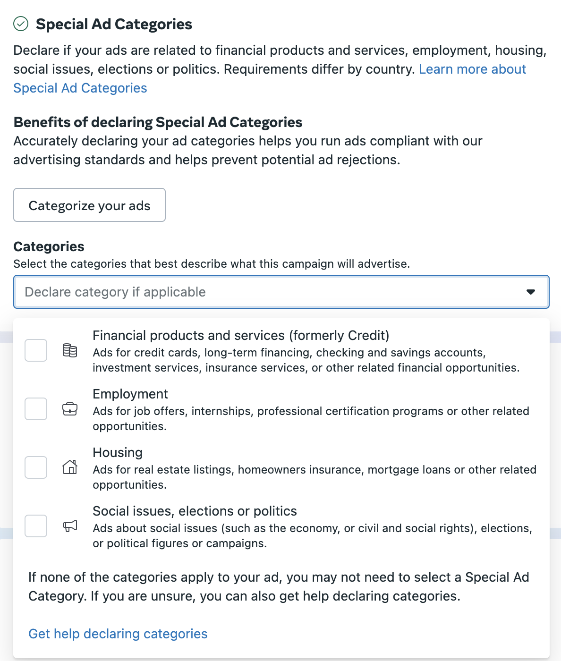The width and height of the screenshot is (561, 661).
Task: Click the dropdown arrow on category selector
Action: coord(531,292)
